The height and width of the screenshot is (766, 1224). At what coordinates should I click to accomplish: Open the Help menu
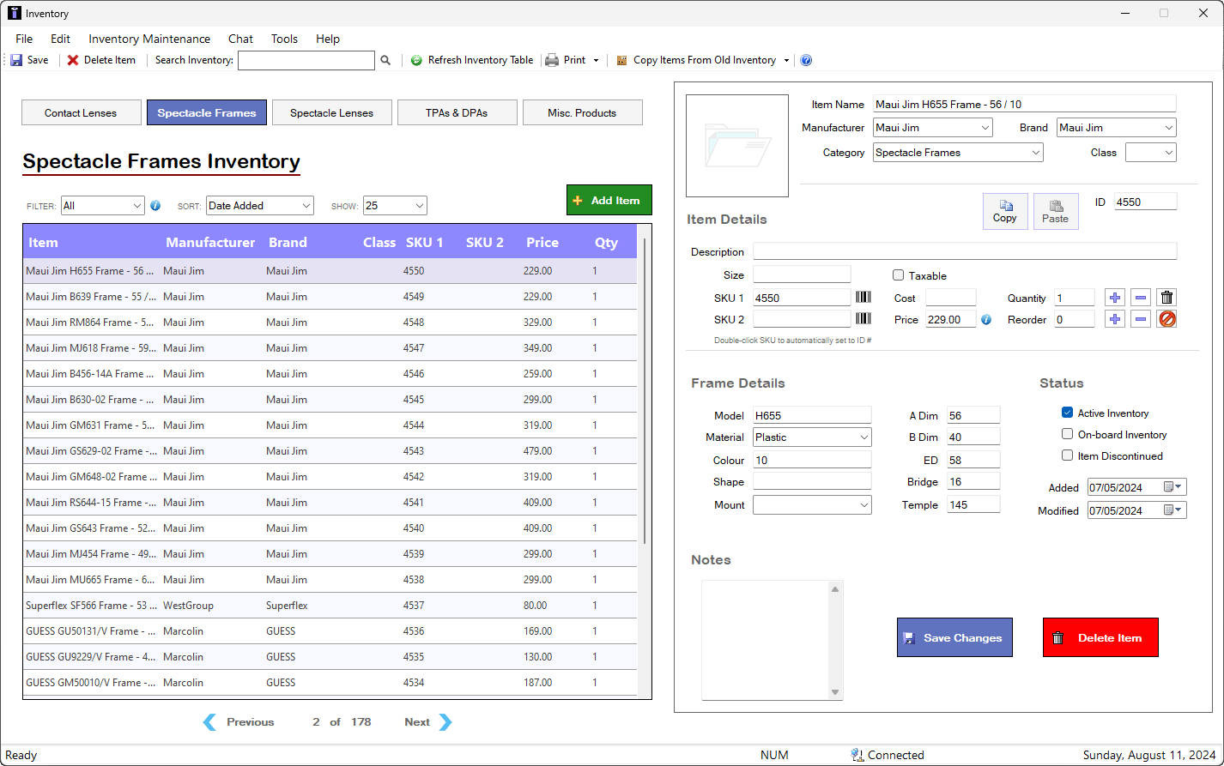[x=328, y=39]
